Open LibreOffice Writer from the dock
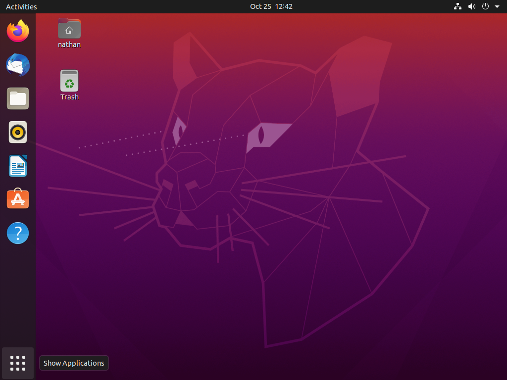This screenshot has height=380, width=507. pos(18,166)
